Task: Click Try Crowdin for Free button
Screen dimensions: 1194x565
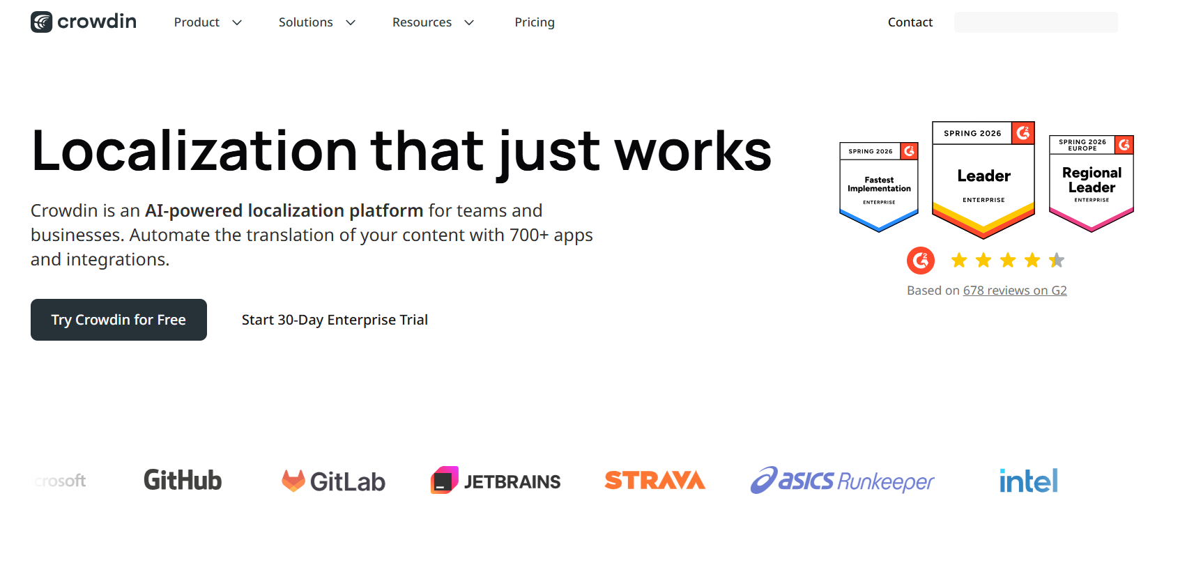Action: coord(118,320)
